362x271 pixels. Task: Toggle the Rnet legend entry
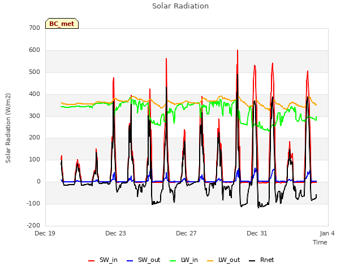tap(261, 260)
